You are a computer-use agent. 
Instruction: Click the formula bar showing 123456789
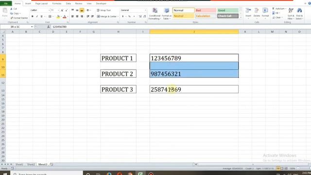(x=180, y=27)
